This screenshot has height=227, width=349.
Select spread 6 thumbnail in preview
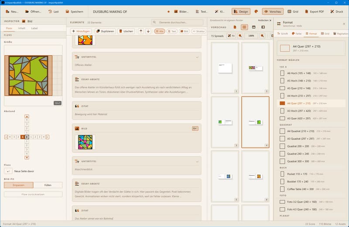pyautogui.click(x=255, y=176)
